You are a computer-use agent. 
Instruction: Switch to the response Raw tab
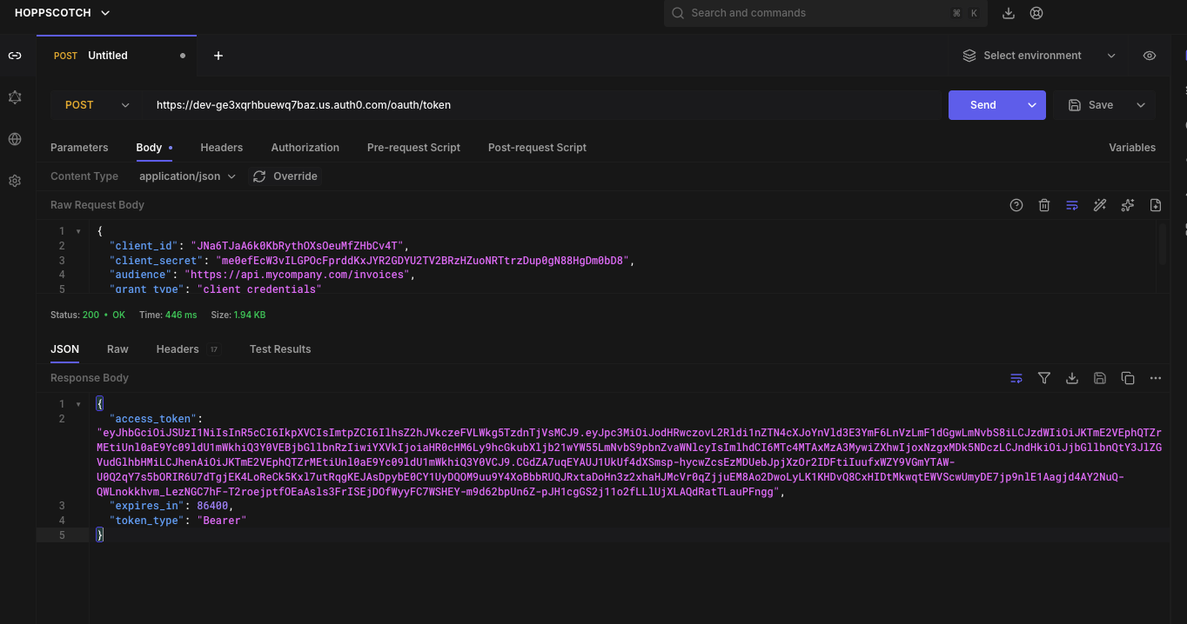pos(117,349)
